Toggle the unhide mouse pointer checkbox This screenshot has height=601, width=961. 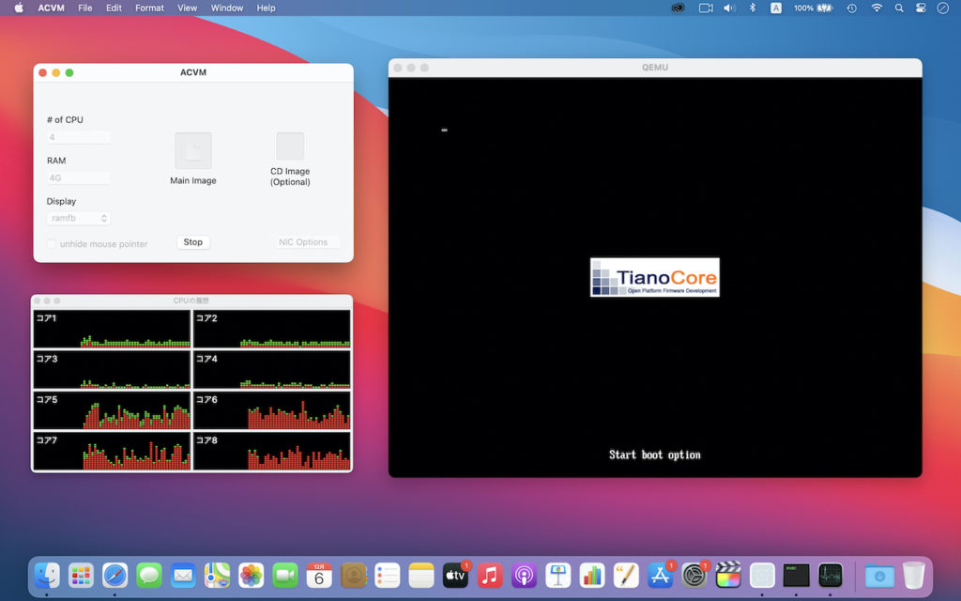tap(52, 244)
